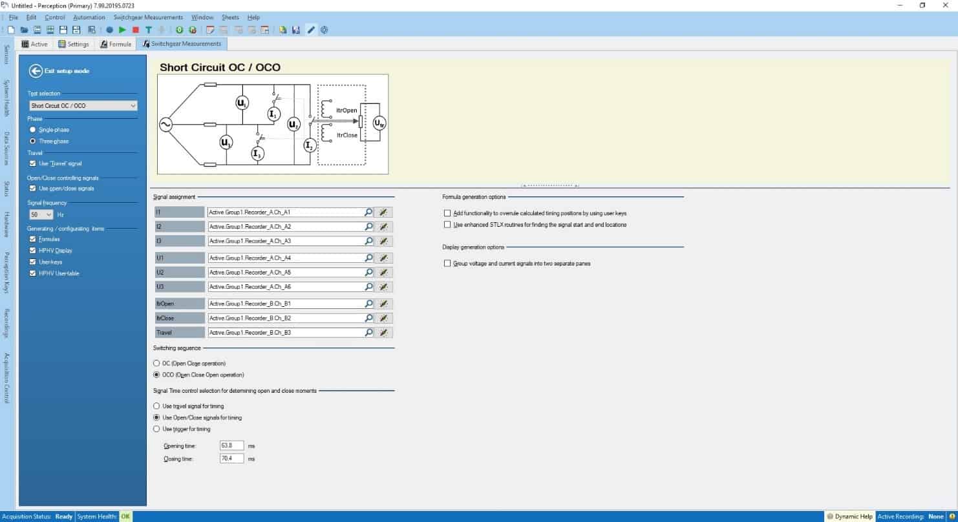Open the Test selection dropdown
The height and width of the screenshot is (522, 958).
[x=83, y=105]
